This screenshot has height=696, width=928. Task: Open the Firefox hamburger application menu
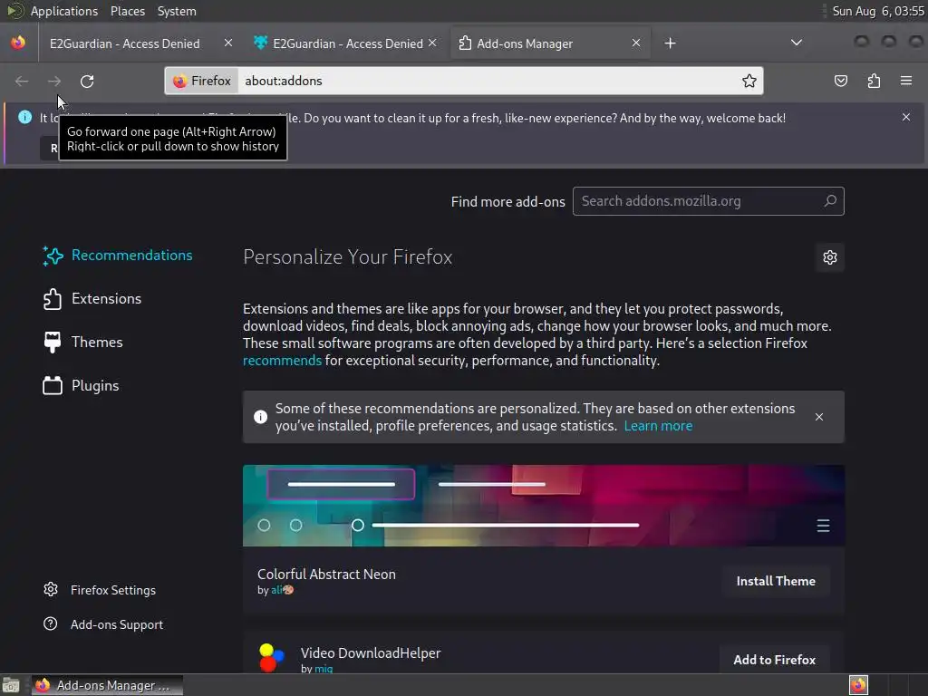[x=905, y=81]
